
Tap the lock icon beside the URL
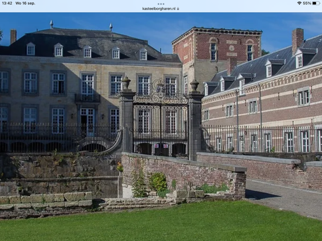pyautogui.click(x=178, y=9)
